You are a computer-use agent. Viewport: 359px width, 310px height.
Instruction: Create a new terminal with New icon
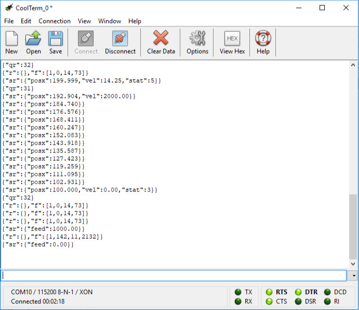tap(11, 42)
